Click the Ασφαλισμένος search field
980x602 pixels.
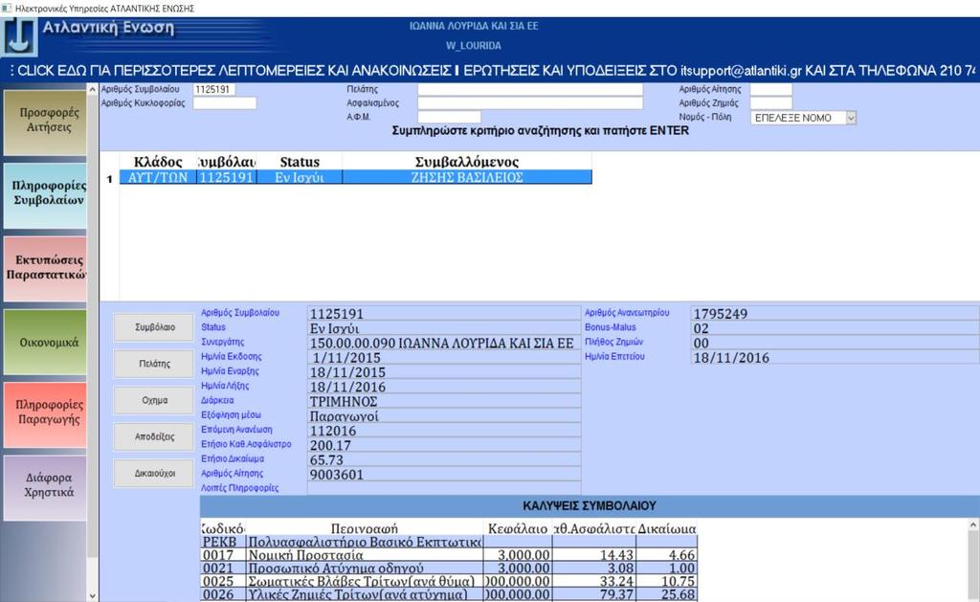click(x=530, y=103)
